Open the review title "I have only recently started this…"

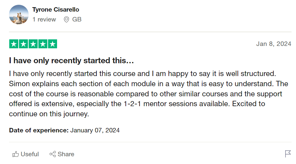point(71,61)
